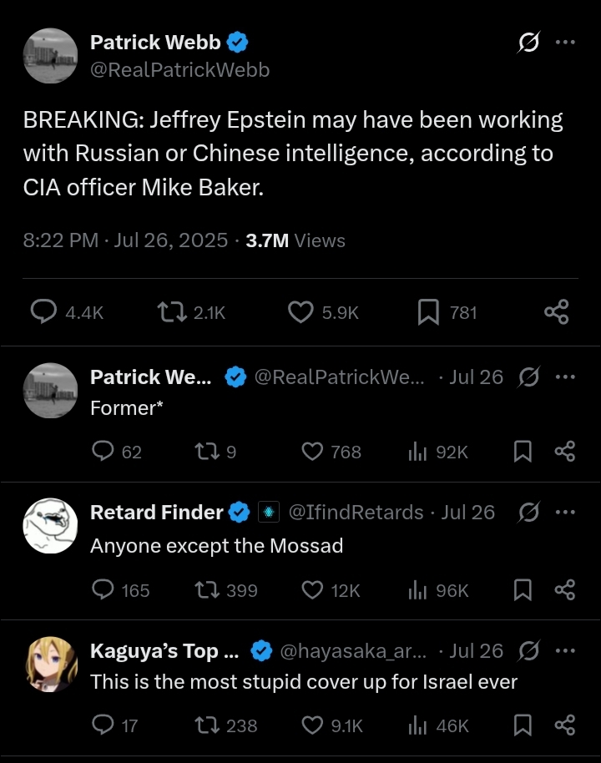Screen dimensions: 601x763
Task: Share the Retard Finder reply
Action: point(565,590)
